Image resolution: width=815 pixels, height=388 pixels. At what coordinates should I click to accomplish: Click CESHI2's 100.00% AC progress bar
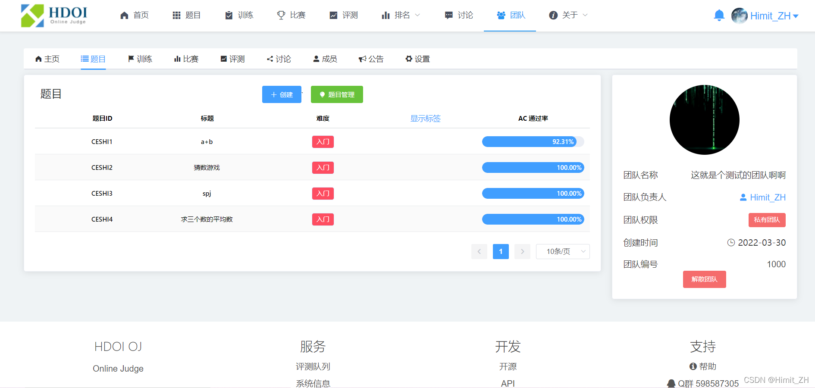533,168
